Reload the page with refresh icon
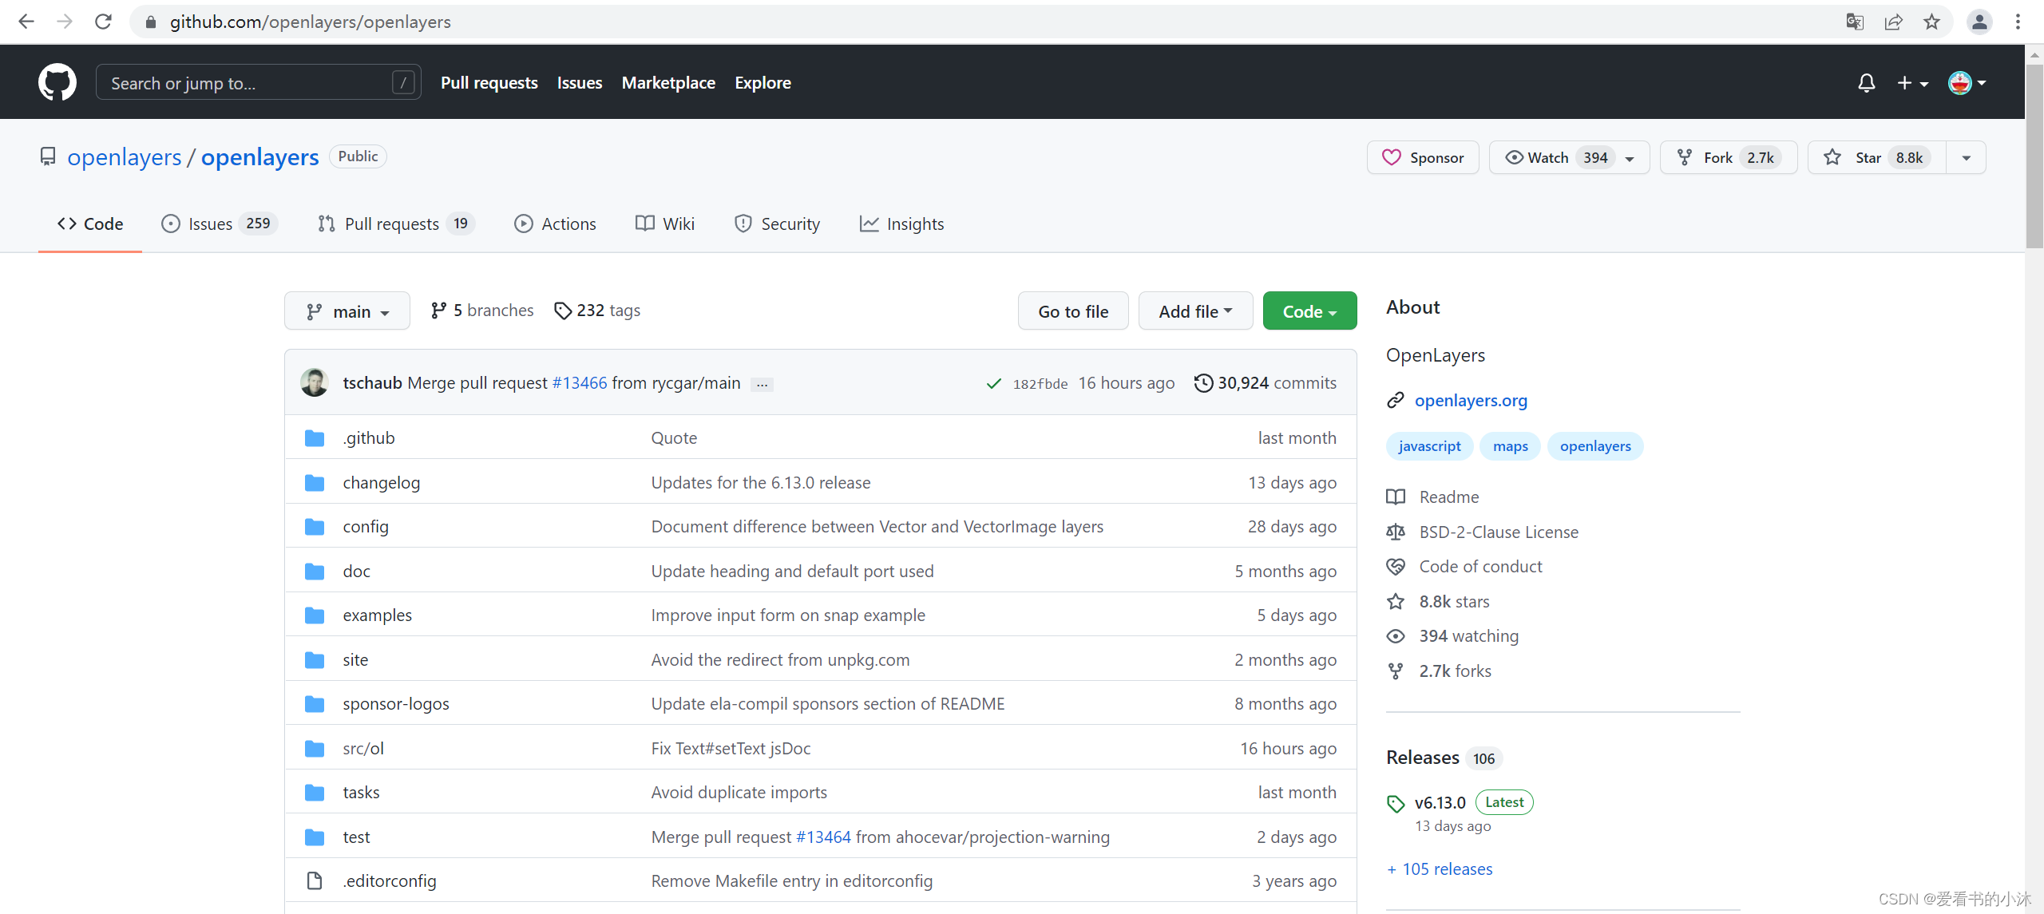Viewport: 2044px width, 914px height. [x=103, y=22]
